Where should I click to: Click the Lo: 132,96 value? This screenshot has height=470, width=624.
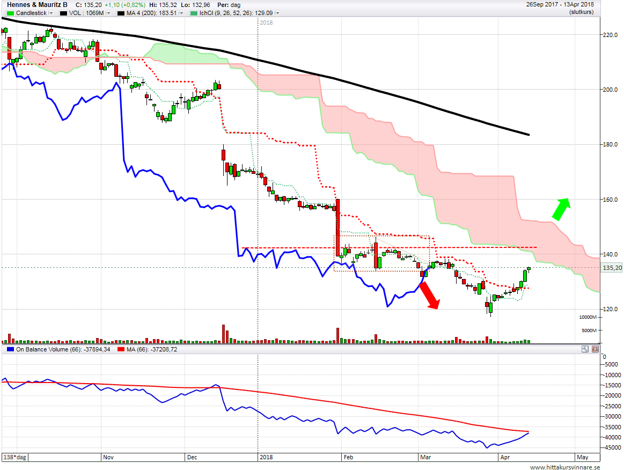coord(196,5)
